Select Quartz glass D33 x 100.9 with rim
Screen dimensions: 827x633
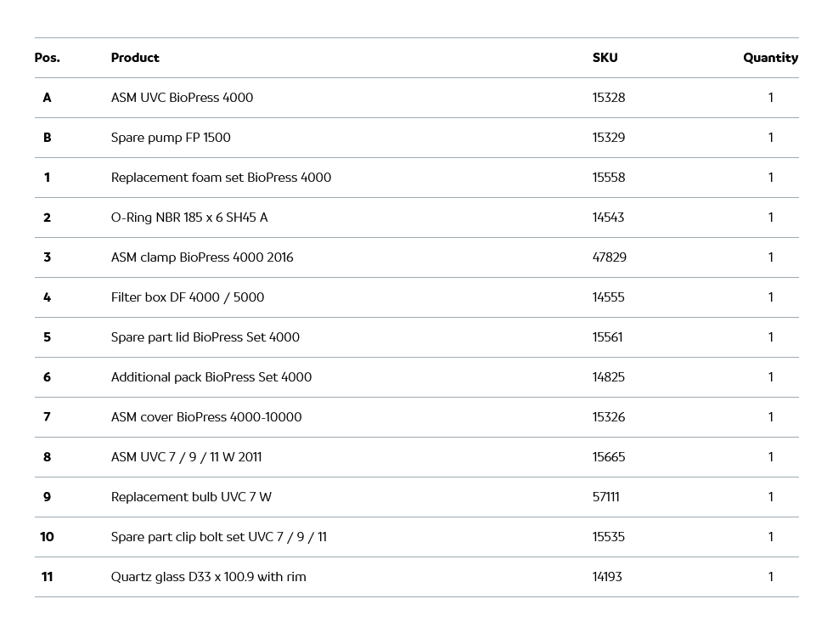(x=209, y=577)
